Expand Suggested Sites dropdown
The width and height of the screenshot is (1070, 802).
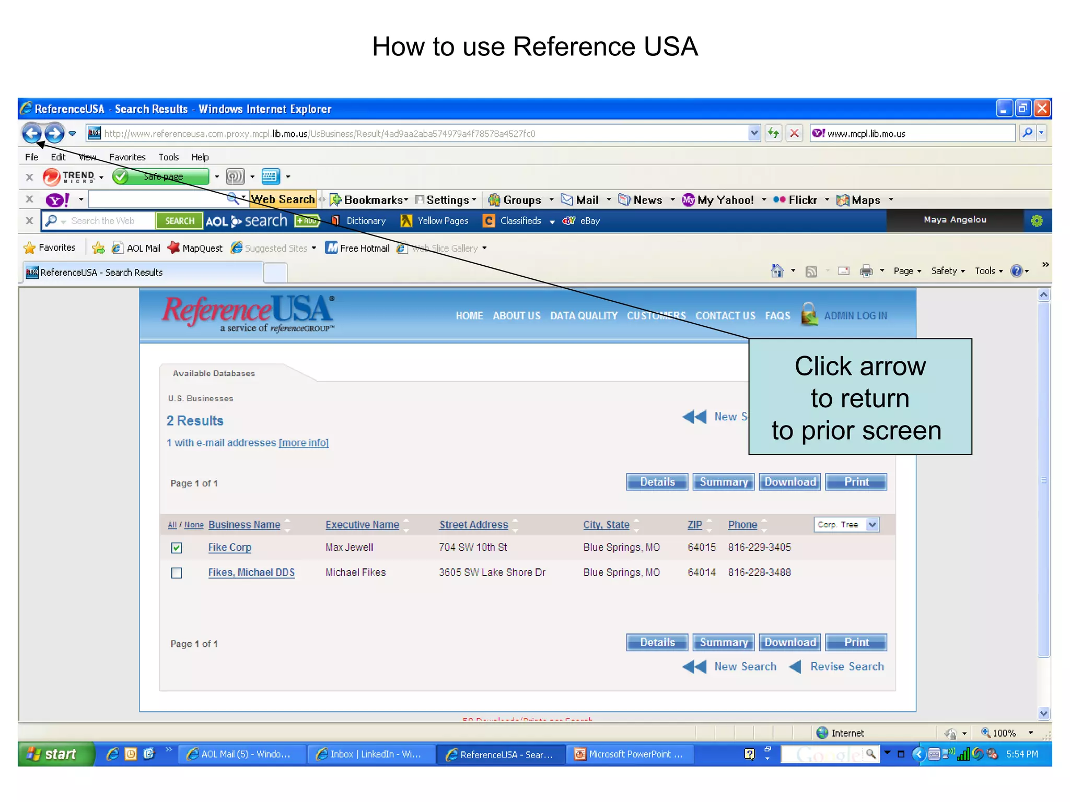313,248
